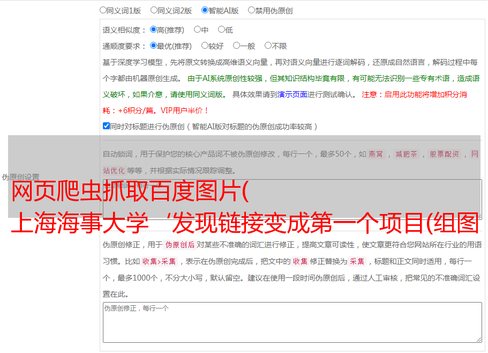Click the 自动锁词 text area resize handle

pos(478,216)
